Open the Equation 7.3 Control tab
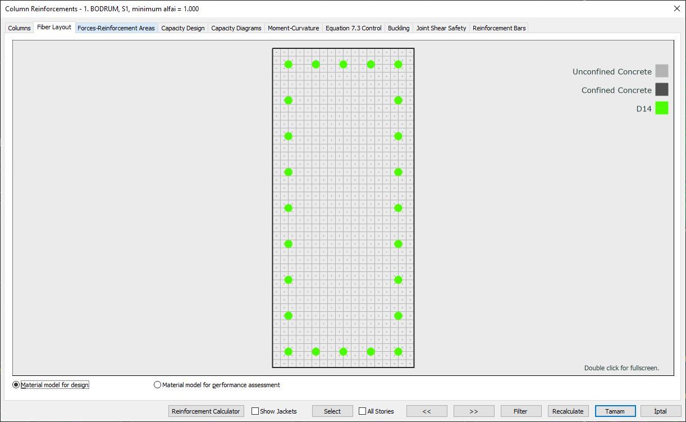Viewport: 686px width, 422px height. [x=353, y=28]
